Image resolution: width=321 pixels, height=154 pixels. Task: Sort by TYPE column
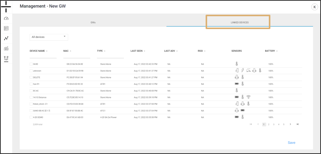point(101,51)
